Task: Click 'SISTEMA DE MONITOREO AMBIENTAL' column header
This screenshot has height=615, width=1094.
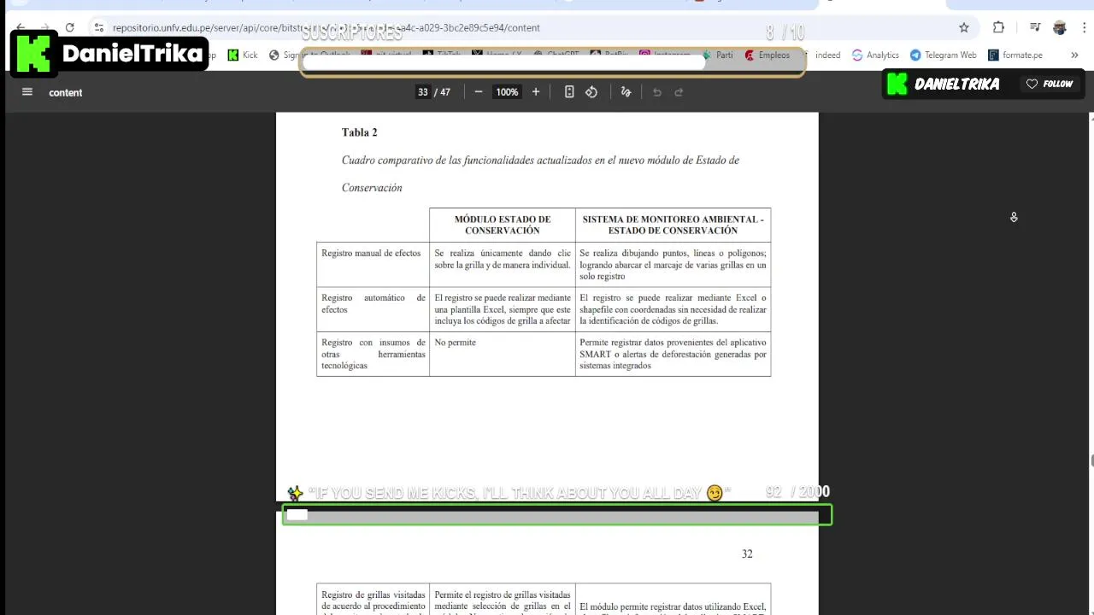Action: coord(673,225)
